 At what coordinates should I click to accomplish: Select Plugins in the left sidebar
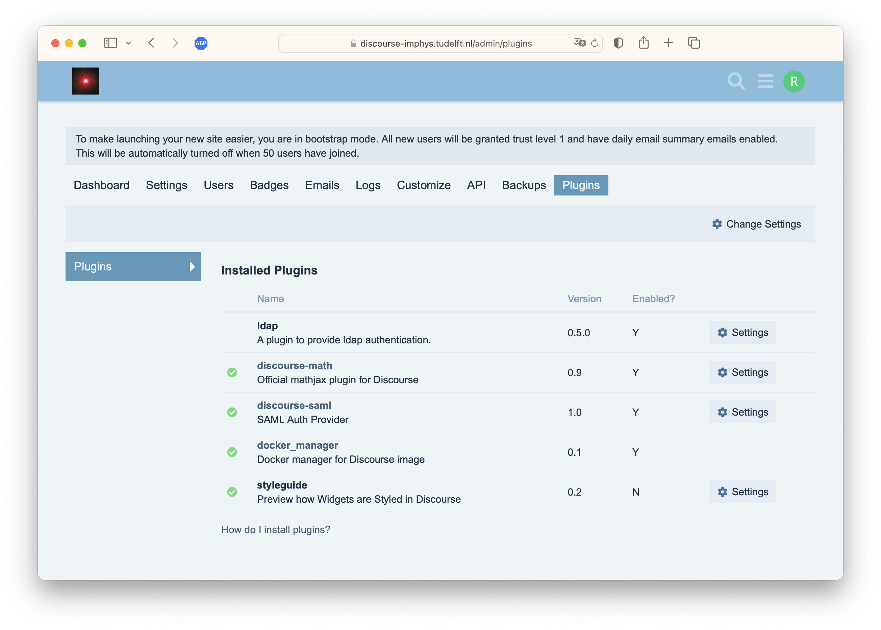tap(133, 266)
